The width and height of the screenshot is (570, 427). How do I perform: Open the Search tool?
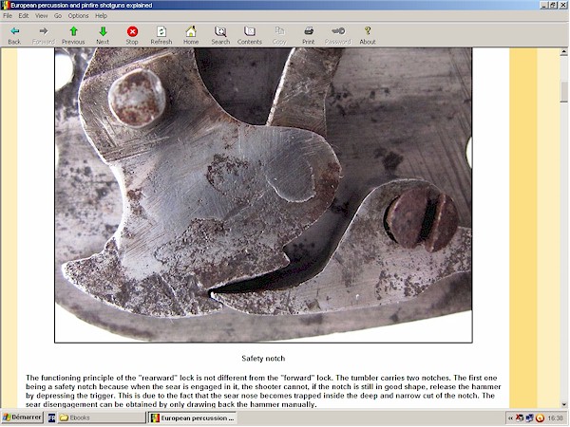click(220, 35)
